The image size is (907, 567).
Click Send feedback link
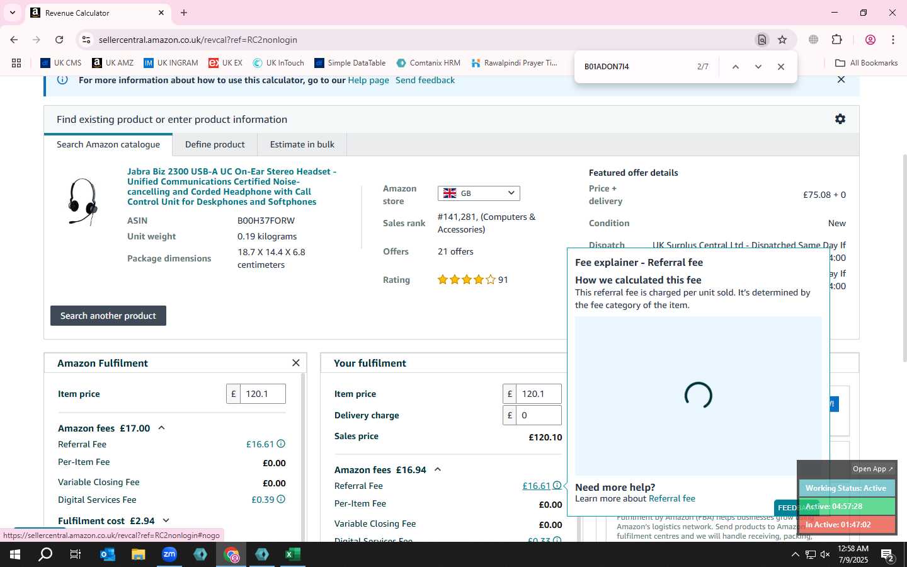point(425,80)
